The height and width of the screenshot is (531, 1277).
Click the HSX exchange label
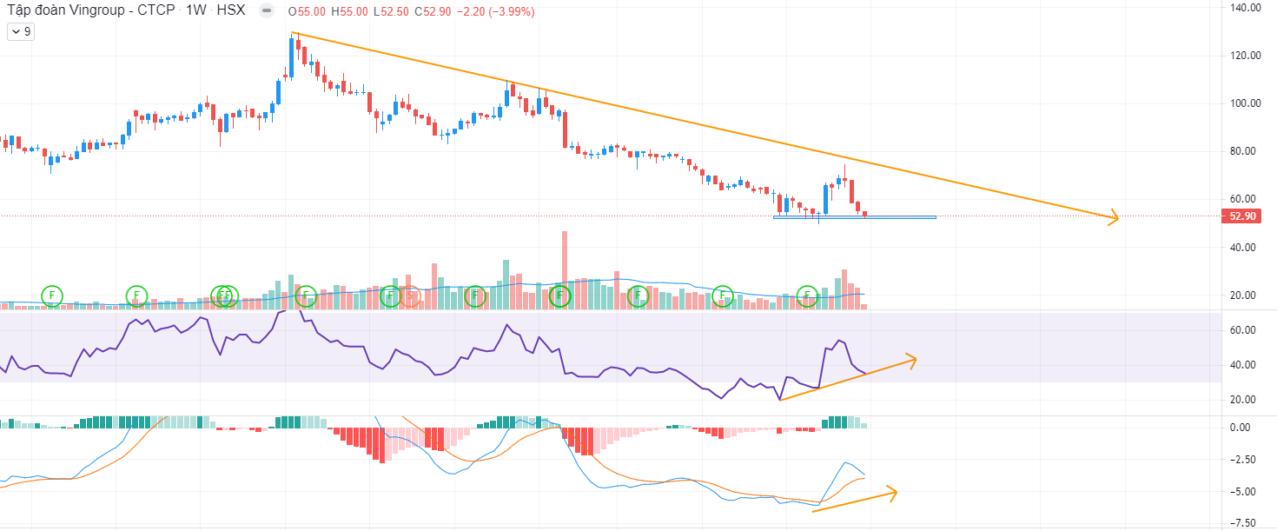(x=230, y=12)
